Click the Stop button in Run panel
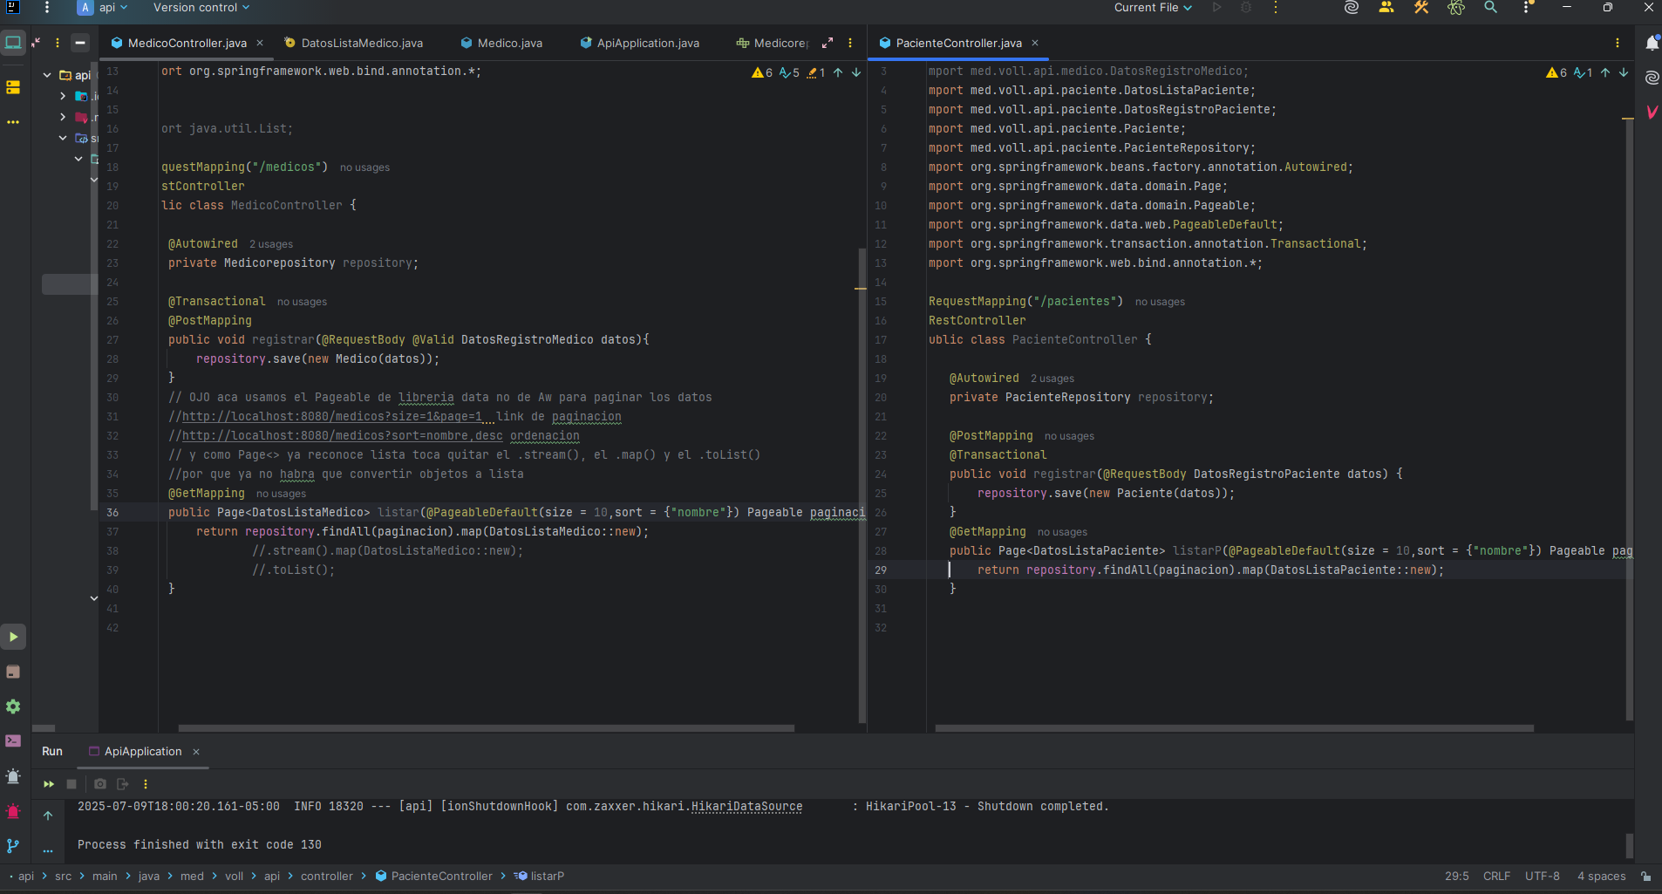The height and width of the screenshot is (894, 1662). 72,784
